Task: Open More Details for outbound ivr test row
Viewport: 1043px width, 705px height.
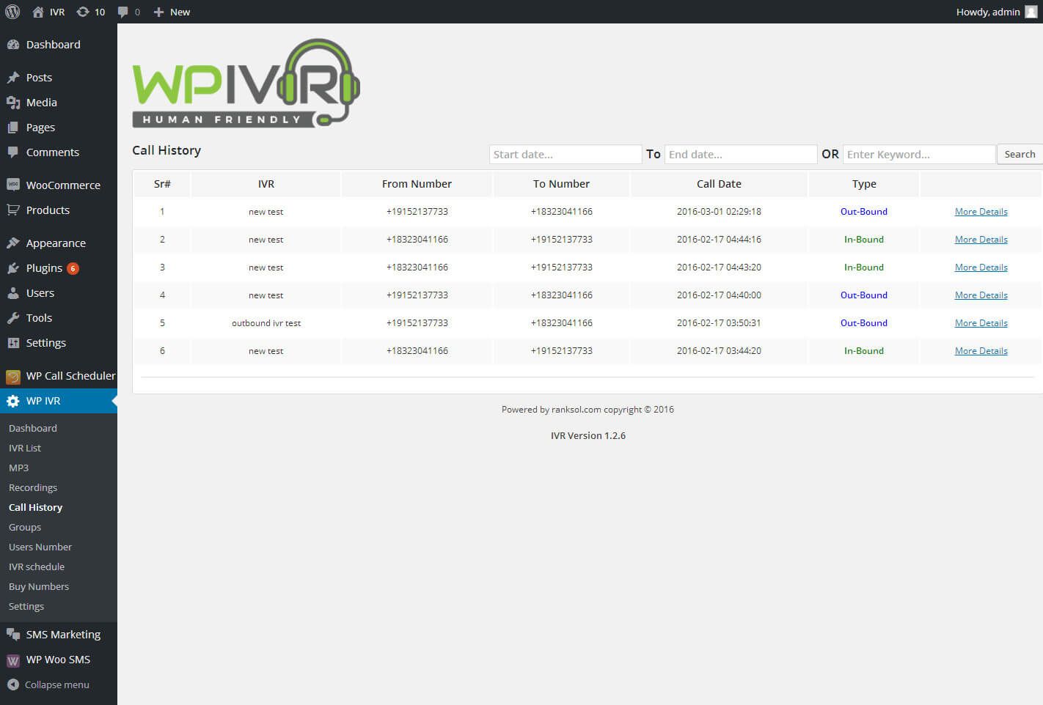Action: coord(981,323)
